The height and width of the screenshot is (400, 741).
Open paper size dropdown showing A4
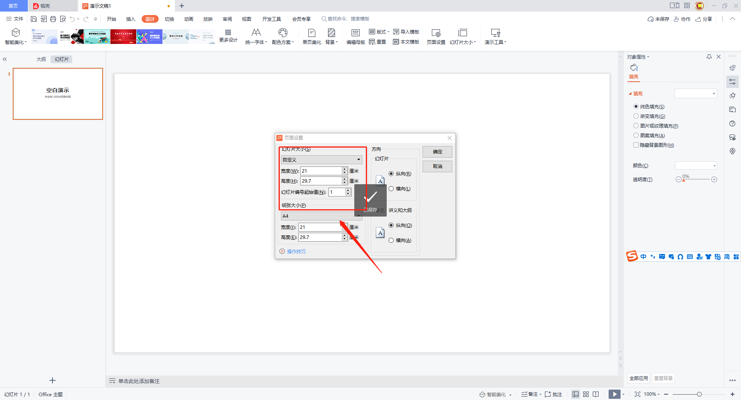click(x=321, y=216)
